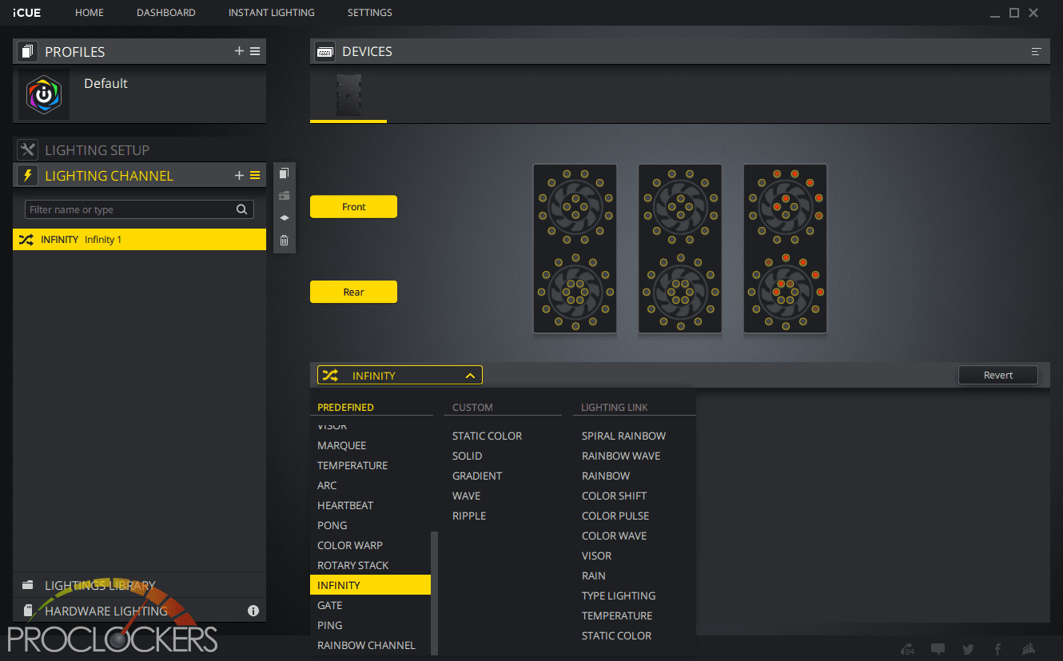Choose the Ping effect

pyautogui.click(x=330, y=625)
